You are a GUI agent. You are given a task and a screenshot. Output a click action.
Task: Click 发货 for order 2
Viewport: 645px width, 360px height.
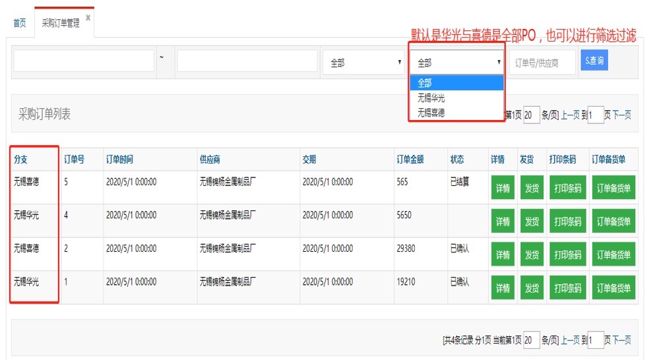pyautogui.click(x=532, y=255)
